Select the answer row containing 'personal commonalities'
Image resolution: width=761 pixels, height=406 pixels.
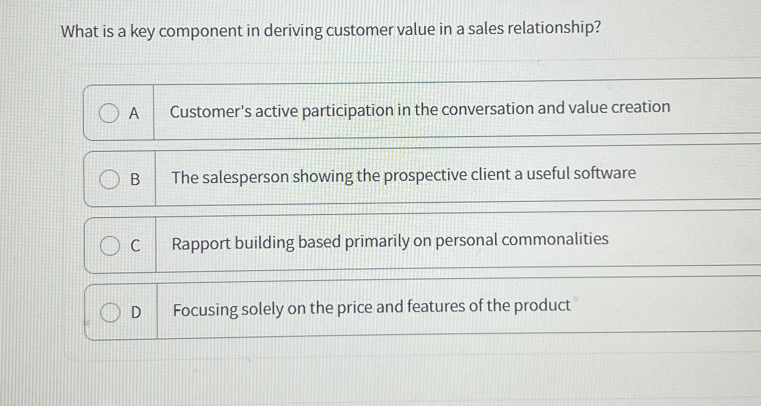[390, 242]
